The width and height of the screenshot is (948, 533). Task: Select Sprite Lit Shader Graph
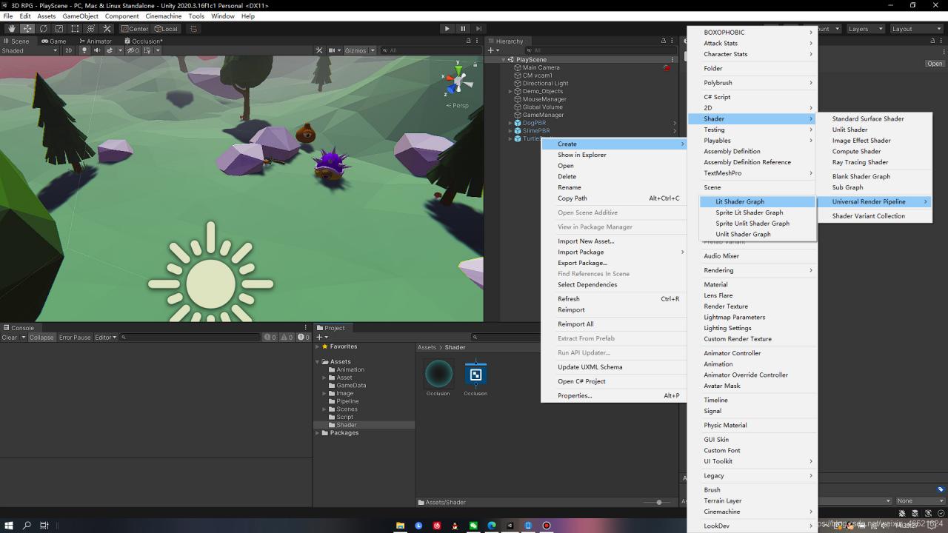(x=758, y=212)
